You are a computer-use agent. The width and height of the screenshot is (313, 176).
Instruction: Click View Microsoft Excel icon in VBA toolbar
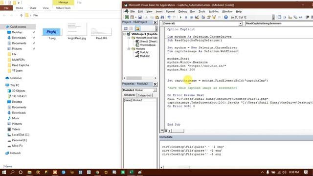coord(127,18)
